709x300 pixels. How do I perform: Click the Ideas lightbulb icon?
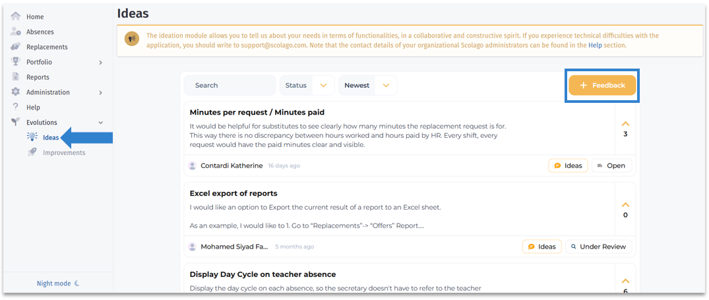32,137
